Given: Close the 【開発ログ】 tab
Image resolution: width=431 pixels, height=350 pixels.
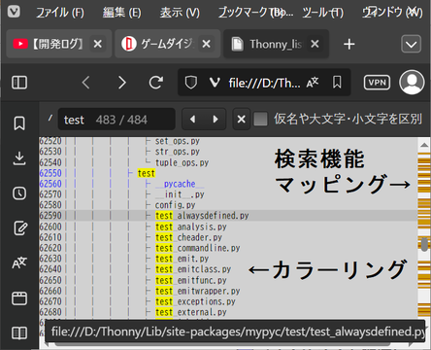Looking at the screenshot, I should [97, 44].
